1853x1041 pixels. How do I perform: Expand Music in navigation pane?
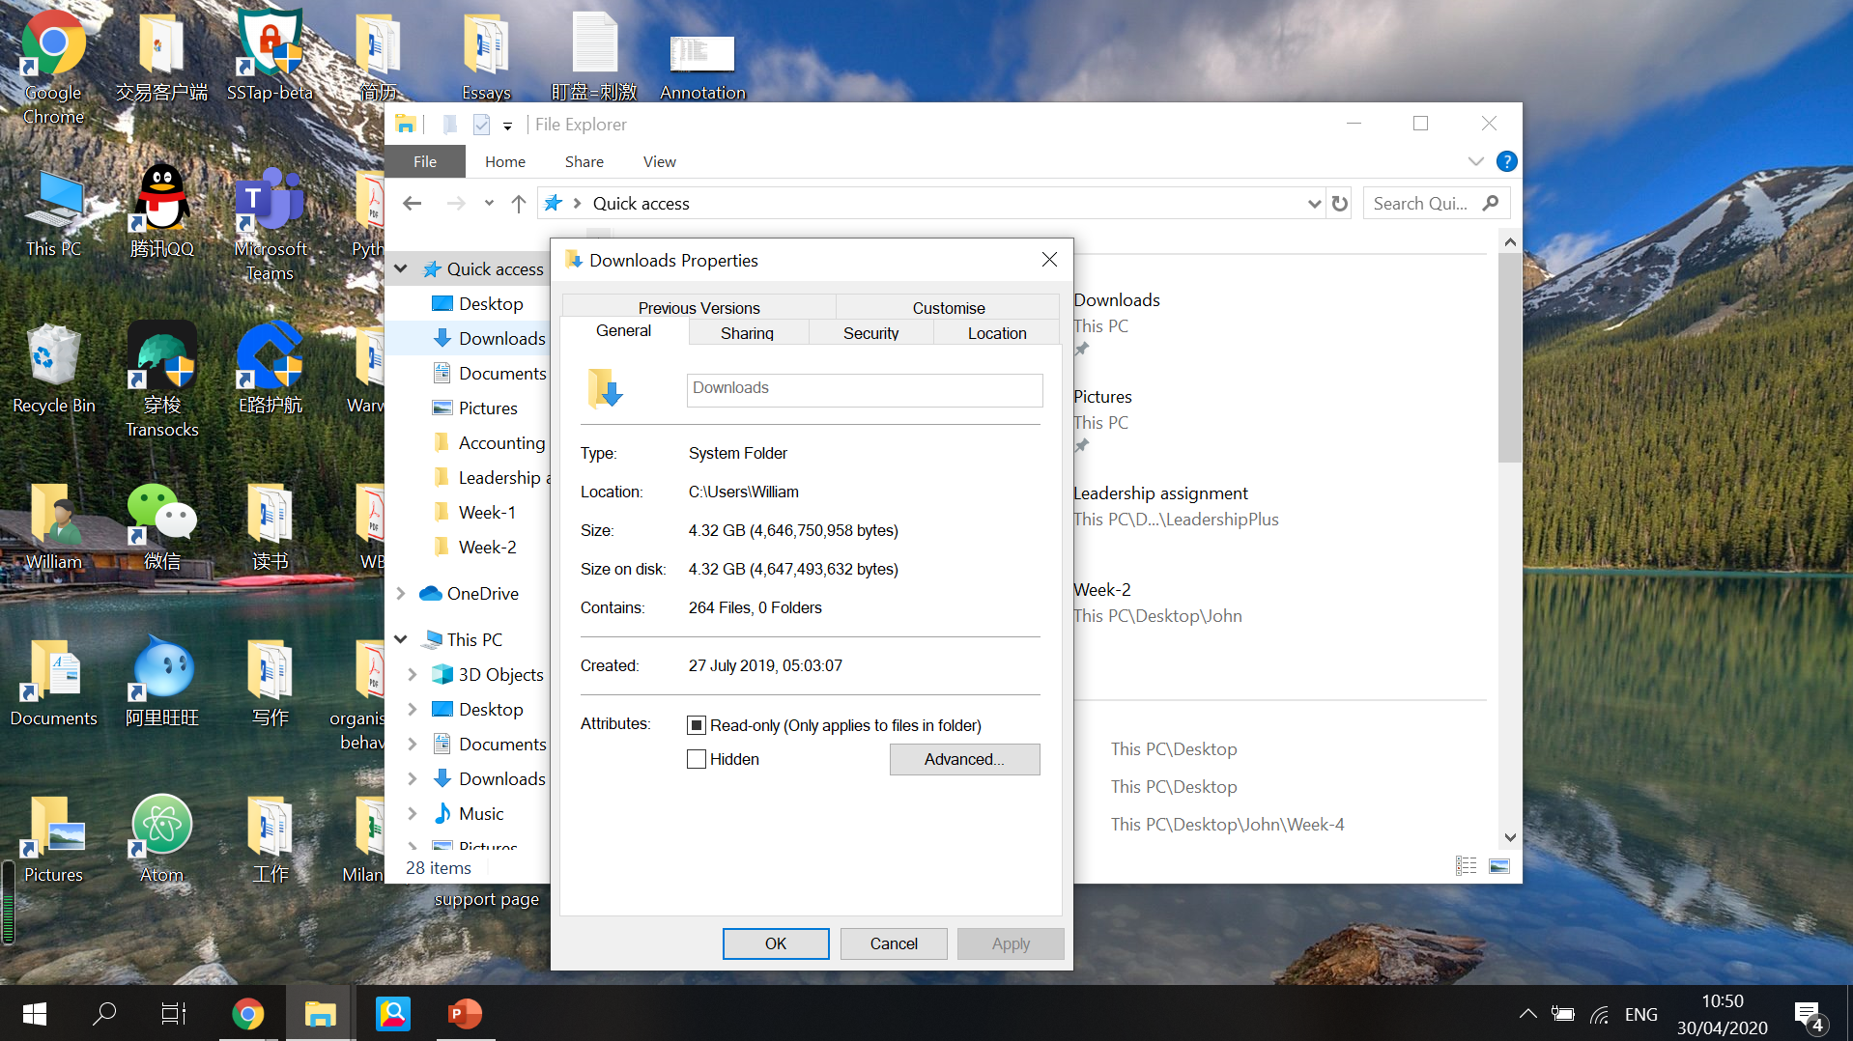tap(413, 813)
